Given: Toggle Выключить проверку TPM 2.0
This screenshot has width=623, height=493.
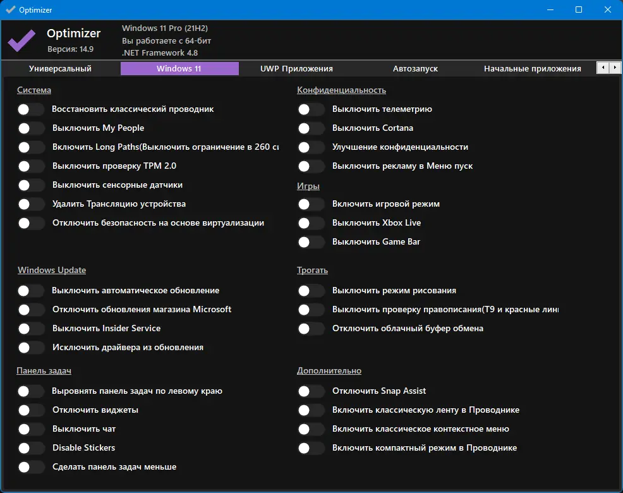Looking at the screenshot, I should 30,166.
